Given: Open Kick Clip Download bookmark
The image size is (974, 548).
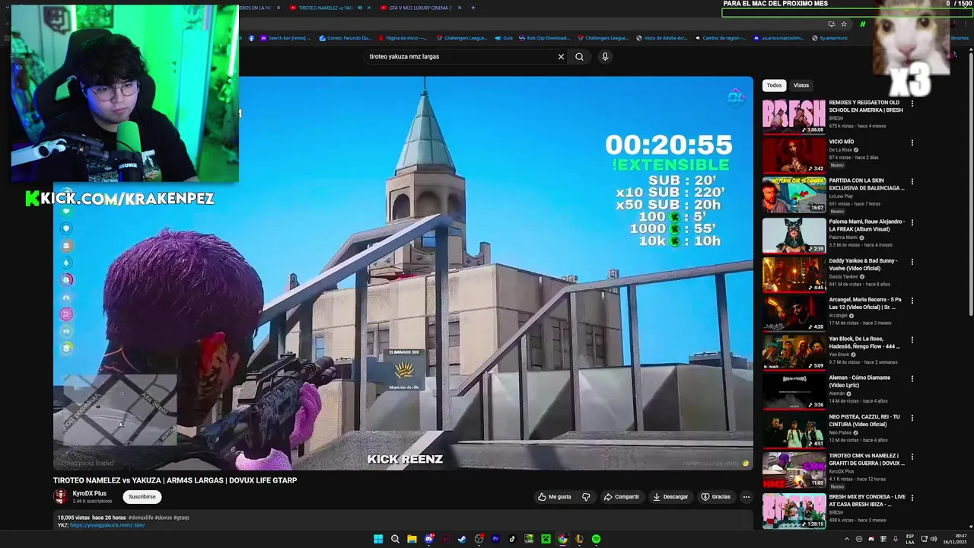Looking at the screenshot, I should 543,37.
